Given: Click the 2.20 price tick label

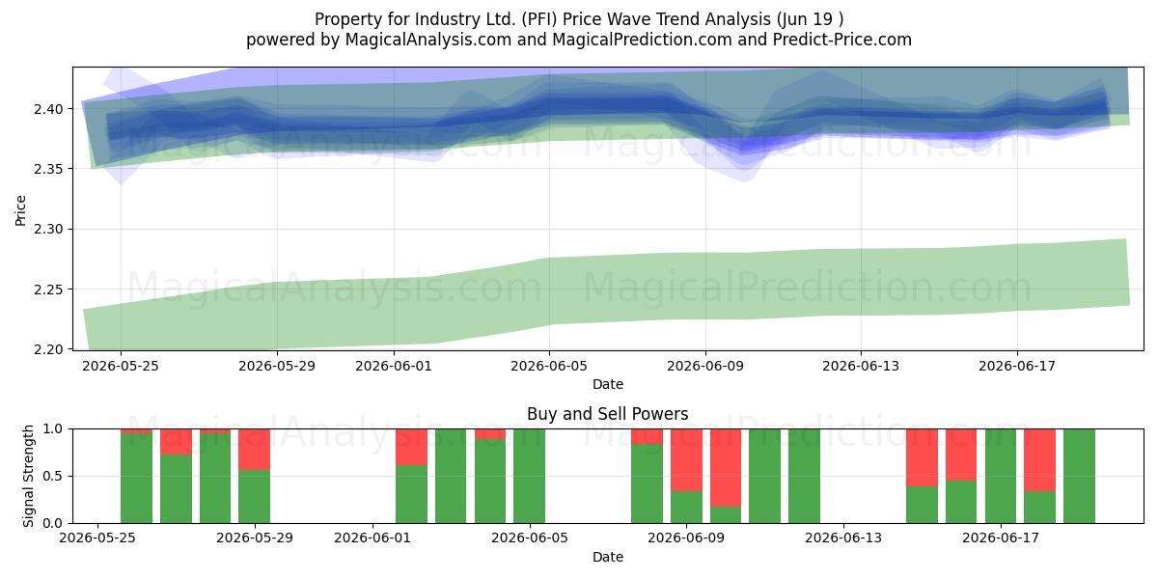Looking at the screenshot, I should click(50, 349).
